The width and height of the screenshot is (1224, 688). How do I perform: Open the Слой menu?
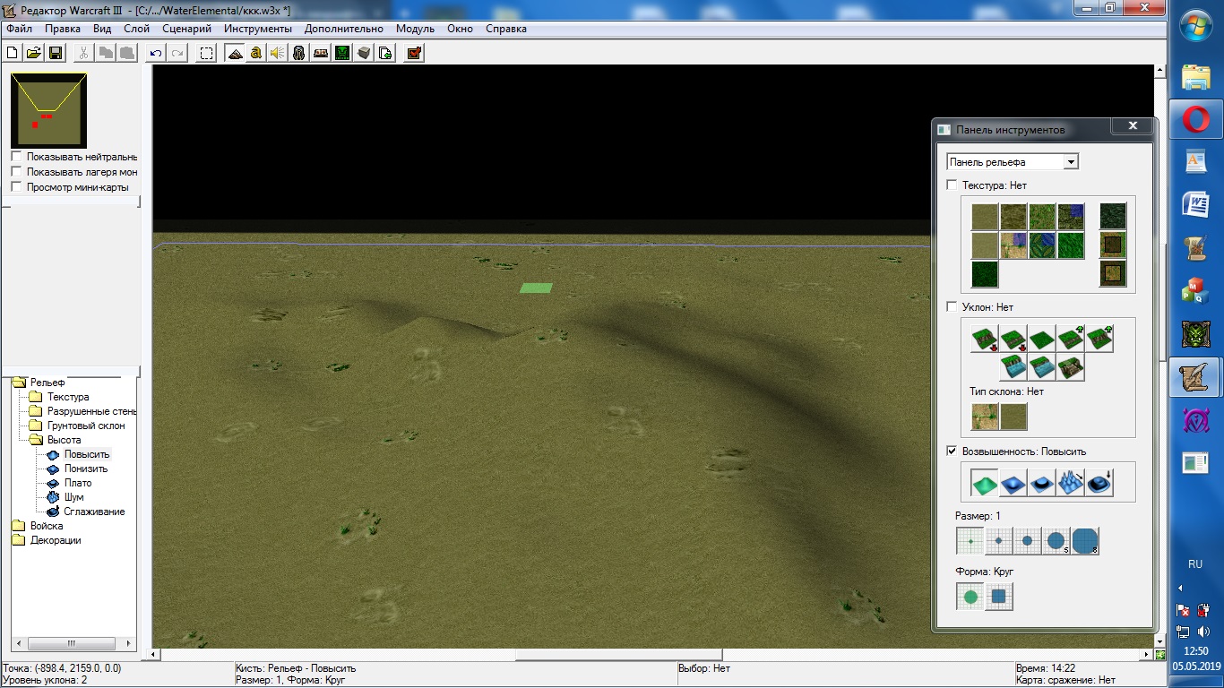click(136, 29)
